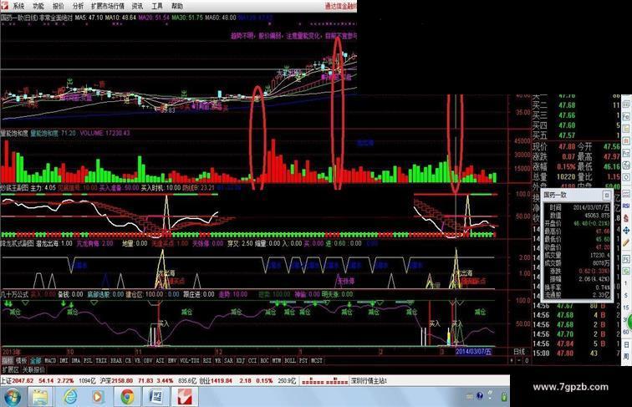Open Windows Media Player from the taskbar
The width and height of the screenshot is (632, 407).
[x=98, y=398]
